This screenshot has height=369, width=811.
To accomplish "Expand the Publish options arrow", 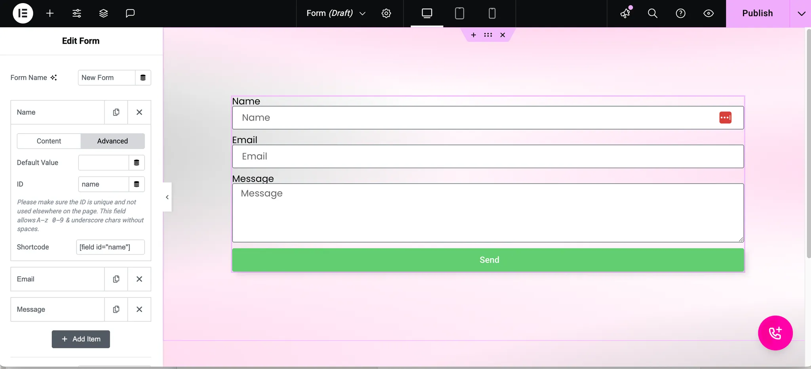I will coord(801,13).
